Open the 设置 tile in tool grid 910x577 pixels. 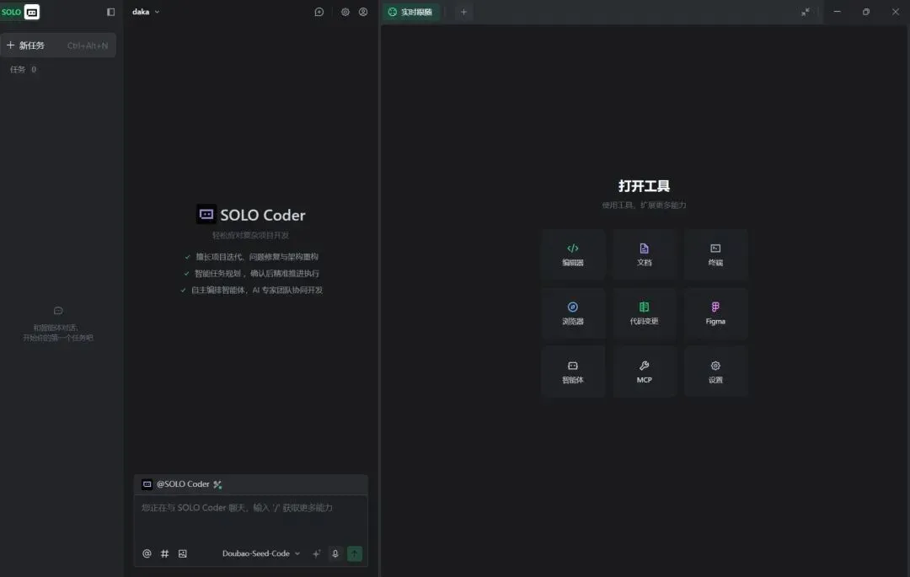(715, 371)
